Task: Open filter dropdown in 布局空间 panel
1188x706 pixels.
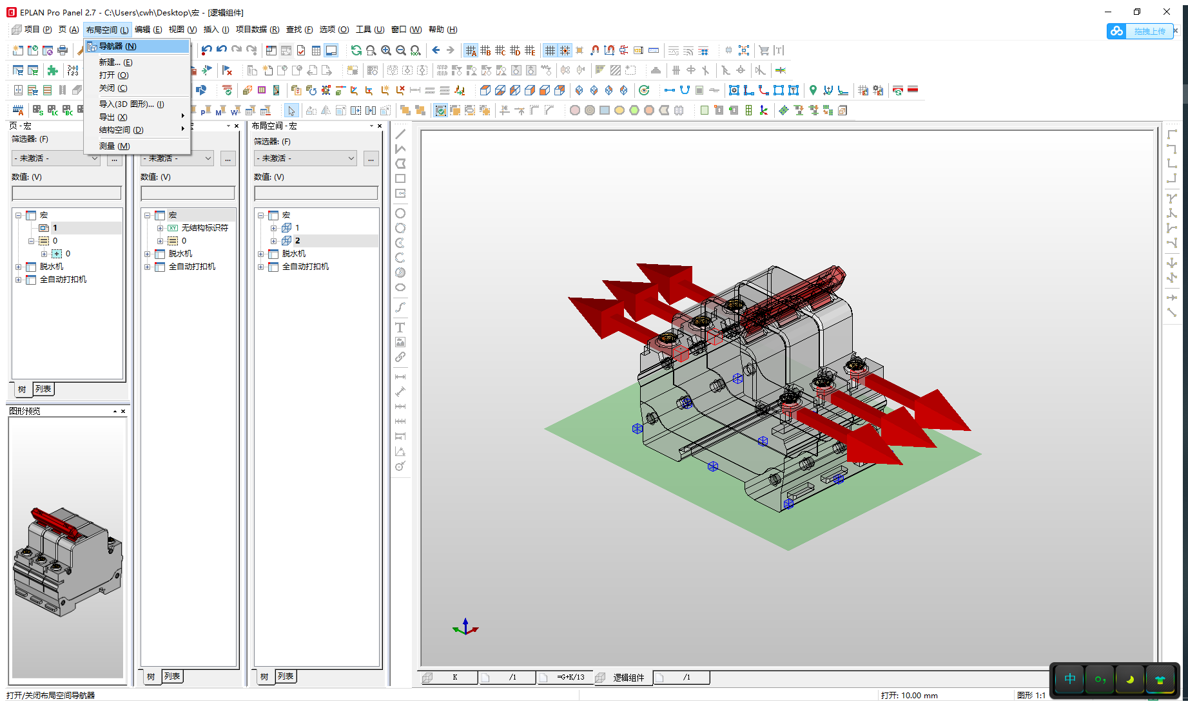Action: coord(306,158)
